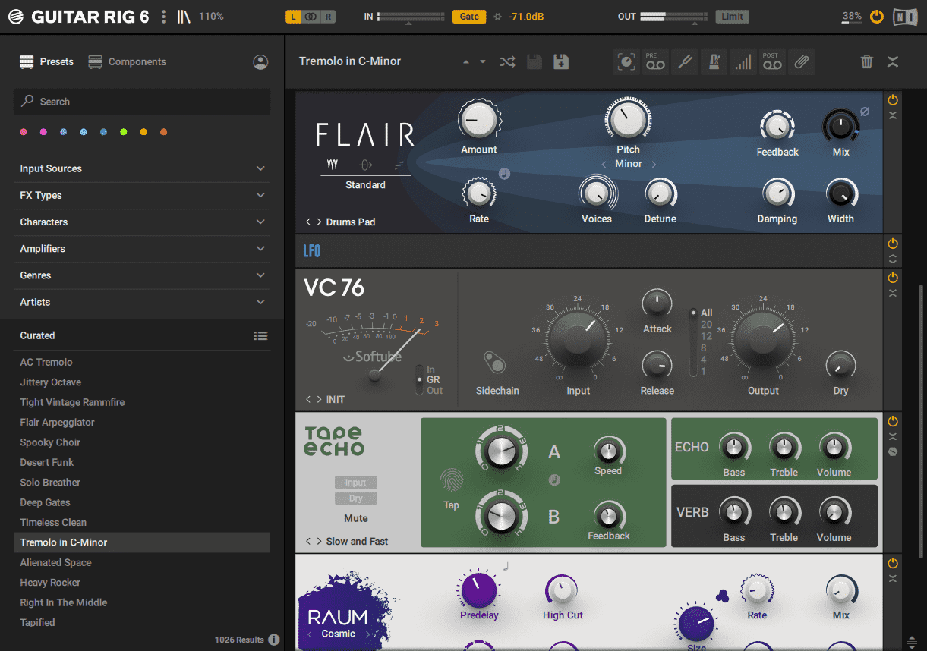Viewport: 927px width, 651px height.
Task: Expand Genres filter
Action: (x=142, y=275)
